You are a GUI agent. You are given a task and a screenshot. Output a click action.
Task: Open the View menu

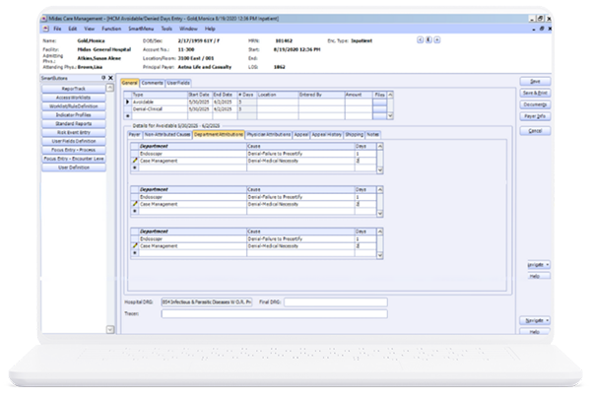click(x=90, y=29)
